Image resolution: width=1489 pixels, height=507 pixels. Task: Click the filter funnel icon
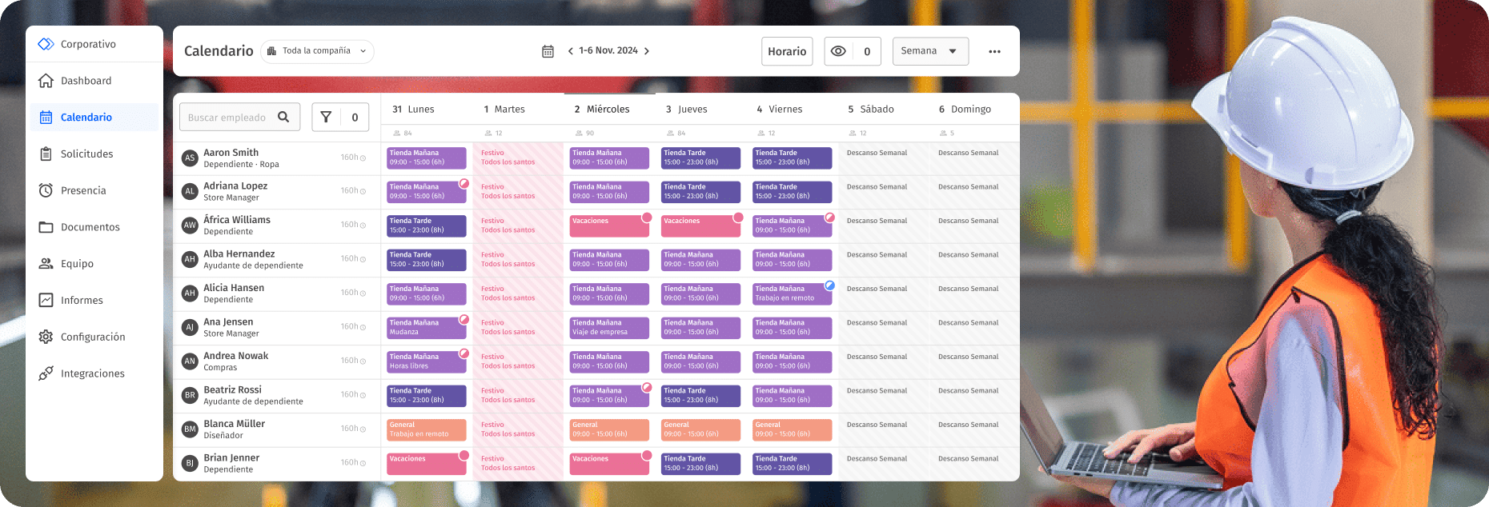click(x=326, y=118)
